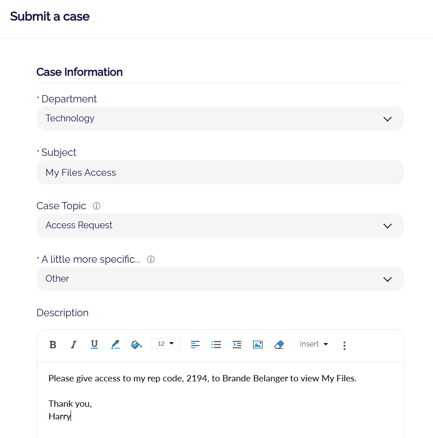
Task: Click info icon next to 'A little more specific'
Action: point(151,260)
